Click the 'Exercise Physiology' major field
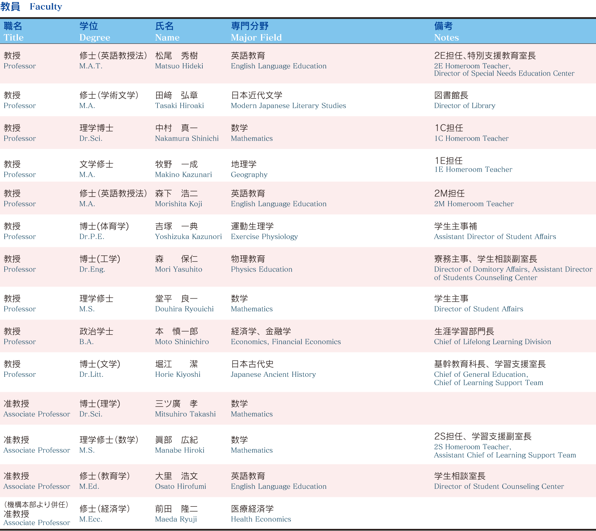The width and height of the screenshot is (596, 531). click(x=264, y=236)
